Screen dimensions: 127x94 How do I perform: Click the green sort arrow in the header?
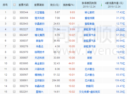(101, 5)
